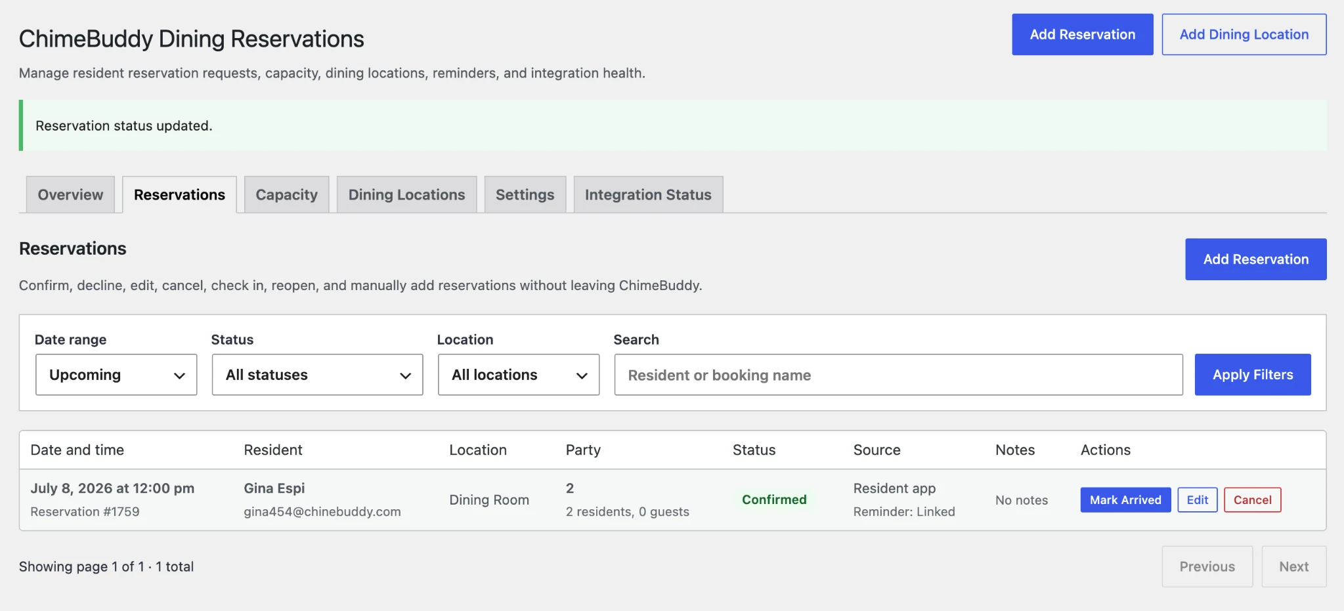Edit reservation #1759

pyautogui.click(x=1197, y=500)
